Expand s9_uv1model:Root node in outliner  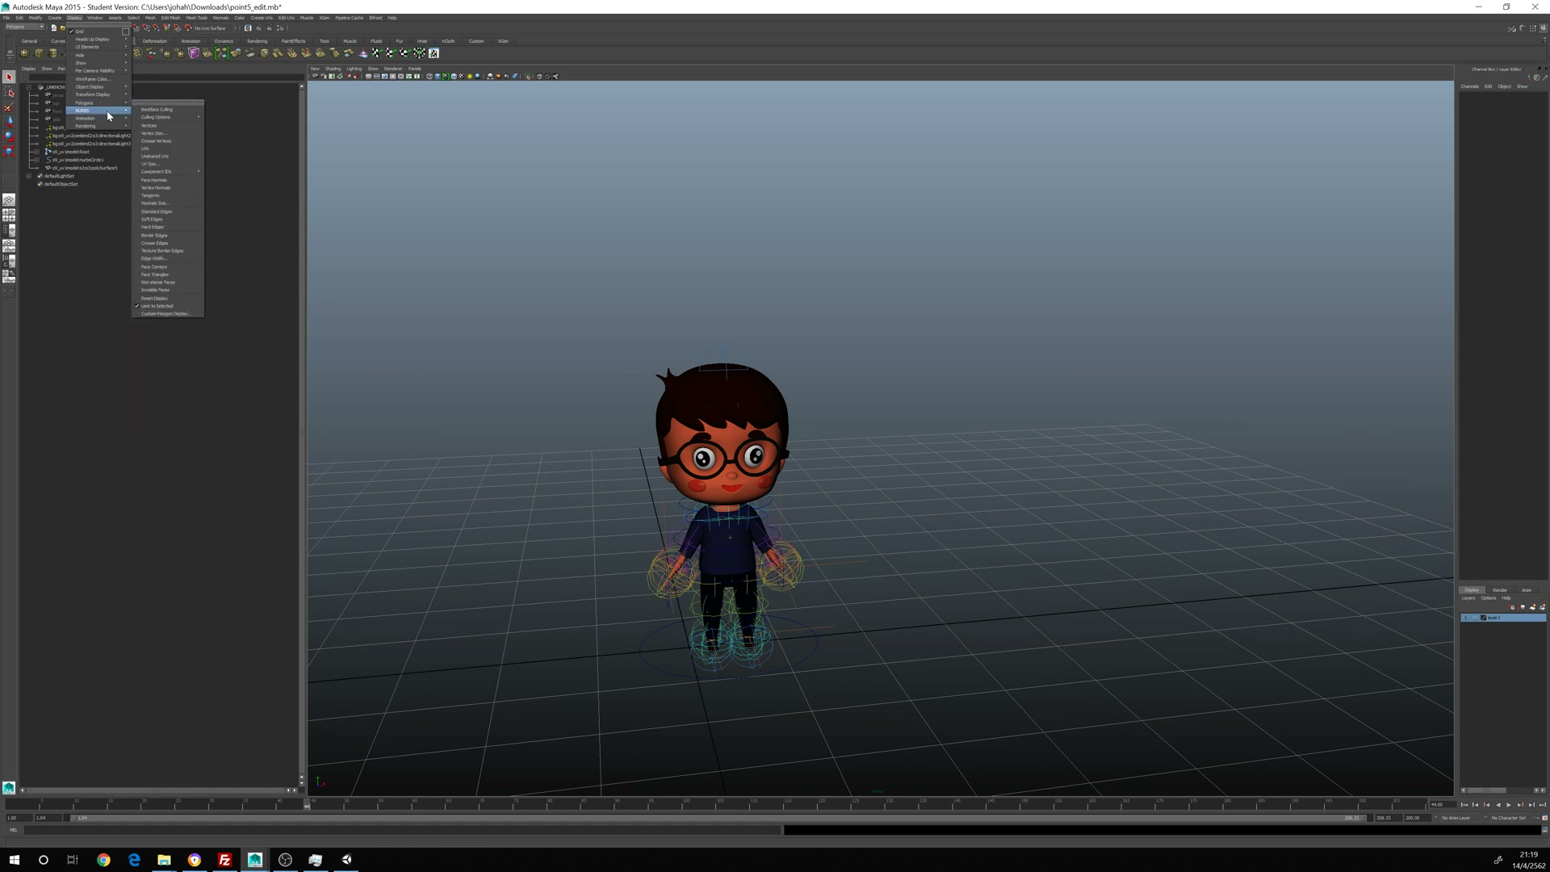(36, 152)
